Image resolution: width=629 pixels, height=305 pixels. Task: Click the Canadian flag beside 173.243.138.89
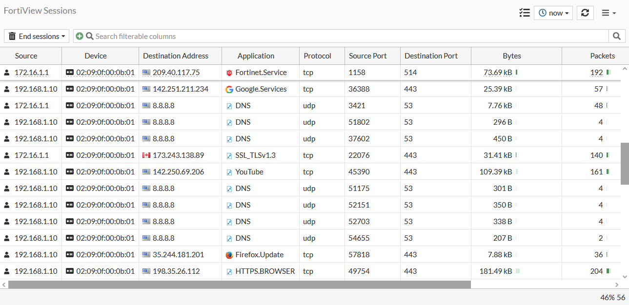[146, 155]
